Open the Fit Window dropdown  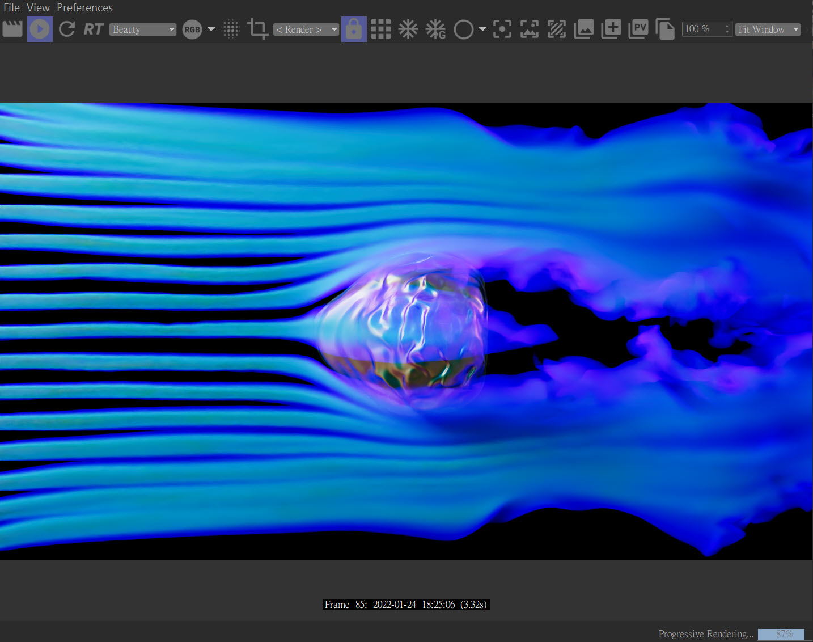[768, 29]
